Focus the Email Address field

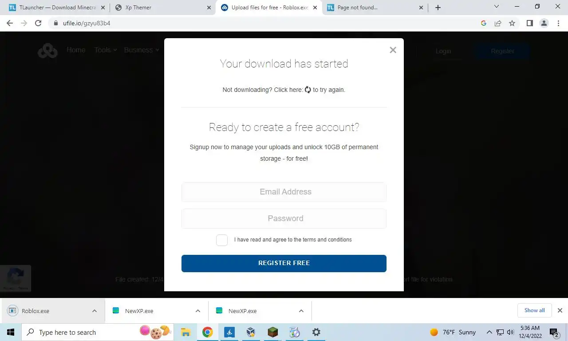(x=284, y=192)
